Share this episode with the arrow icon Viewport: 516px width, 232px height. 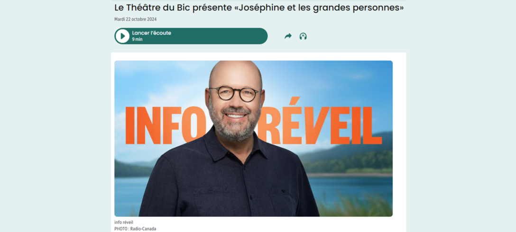pyautogui.click(x=288, y=36)
